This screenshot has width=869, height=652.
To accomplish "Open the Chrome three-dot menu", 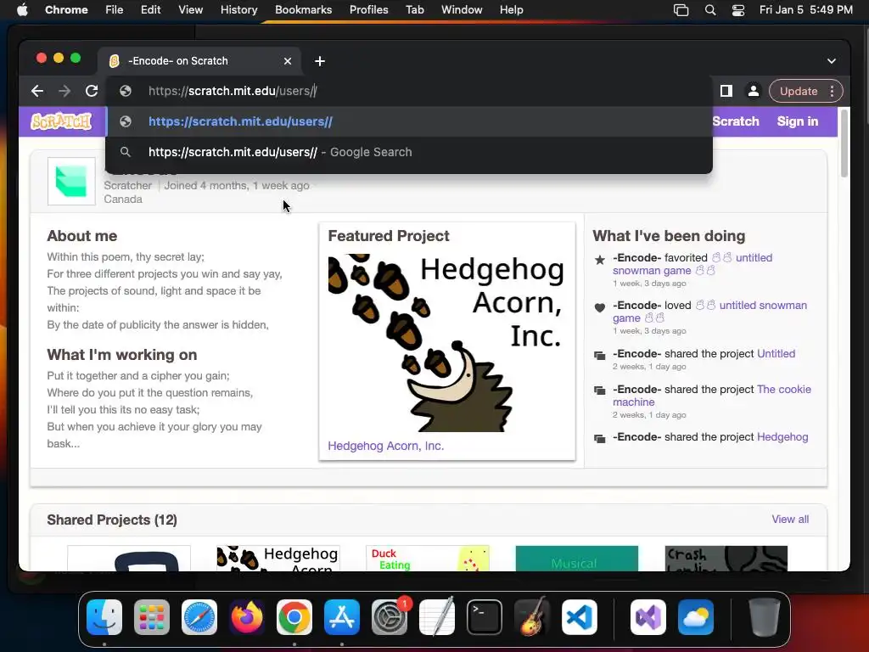I will coord(832,91).
